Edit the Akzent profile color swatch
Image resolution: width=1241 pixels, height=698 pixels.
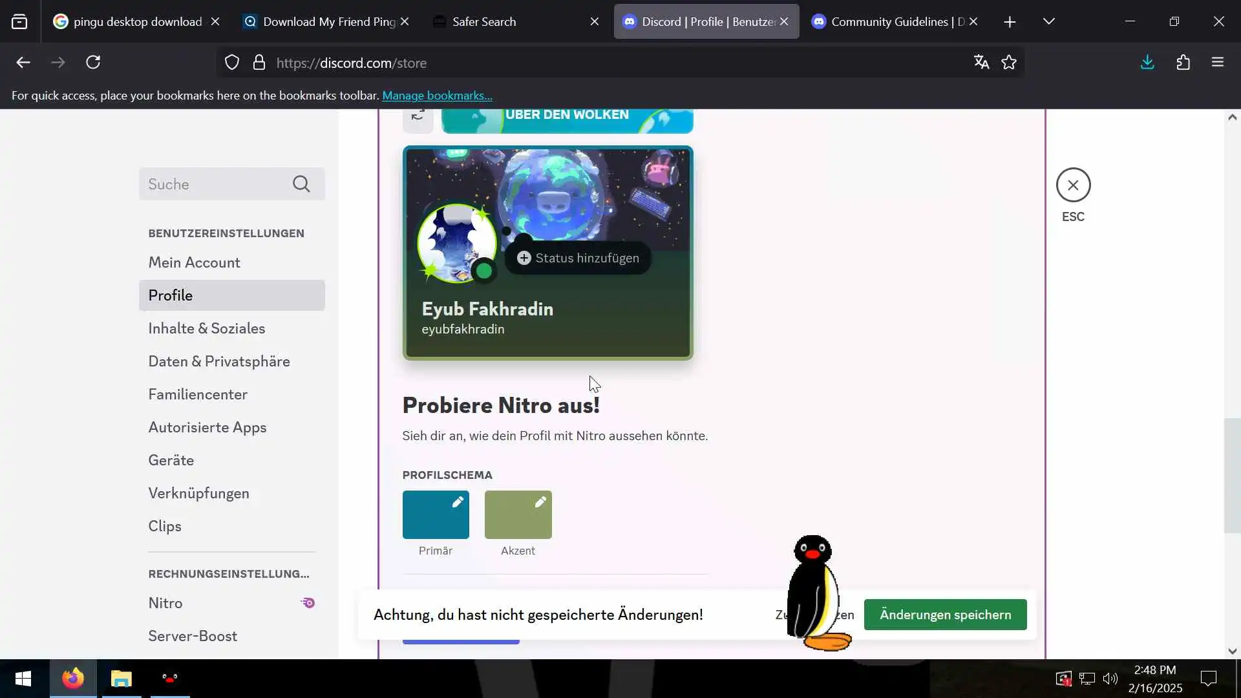[x=518, y=515]
